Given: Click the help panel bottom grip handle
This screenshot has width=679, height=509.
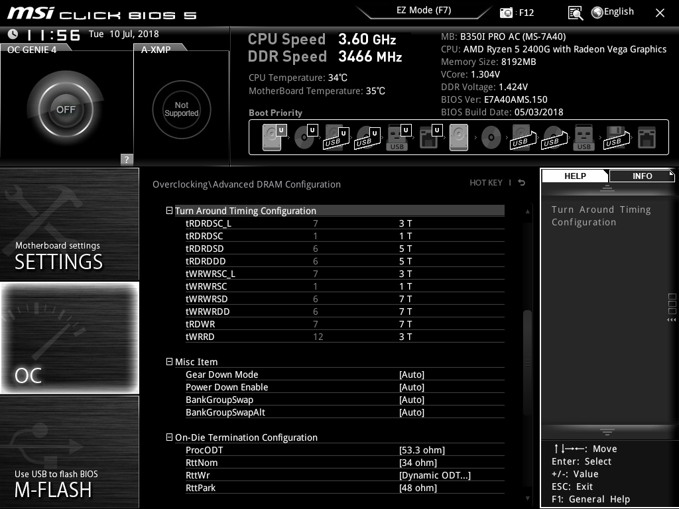Looking at the screenshot, I should point(607,432).
